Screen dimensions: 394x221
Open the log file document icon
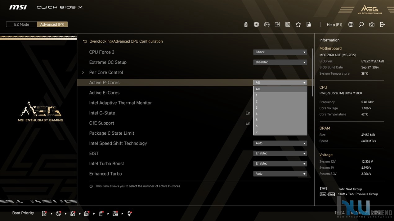coord(309,24)
